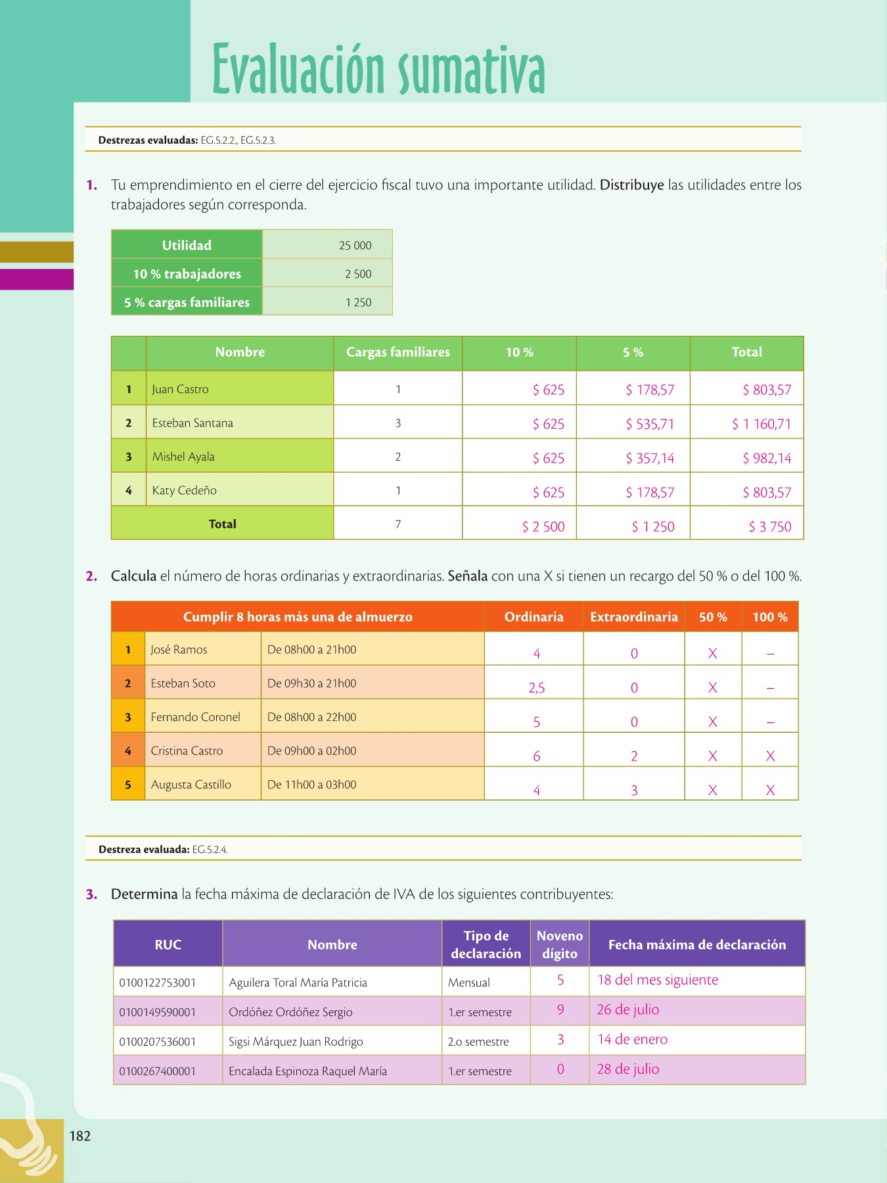This screenshot has width=887, height=1183.
Task: Click the gold color bar on left margin
Action: [36, 252]
